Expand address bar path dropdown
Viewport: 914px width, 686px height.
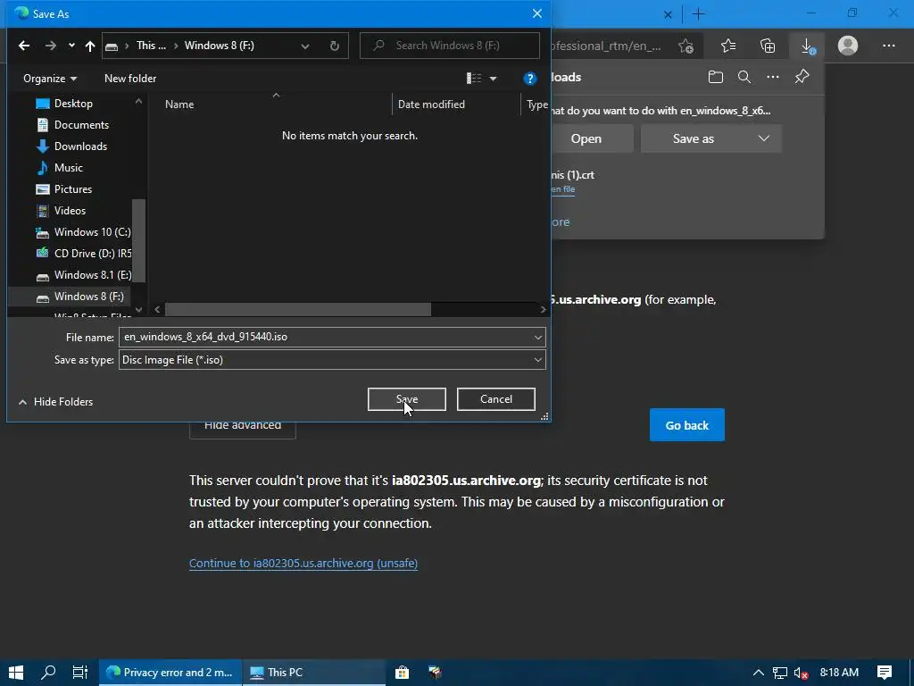pos(305,46)
